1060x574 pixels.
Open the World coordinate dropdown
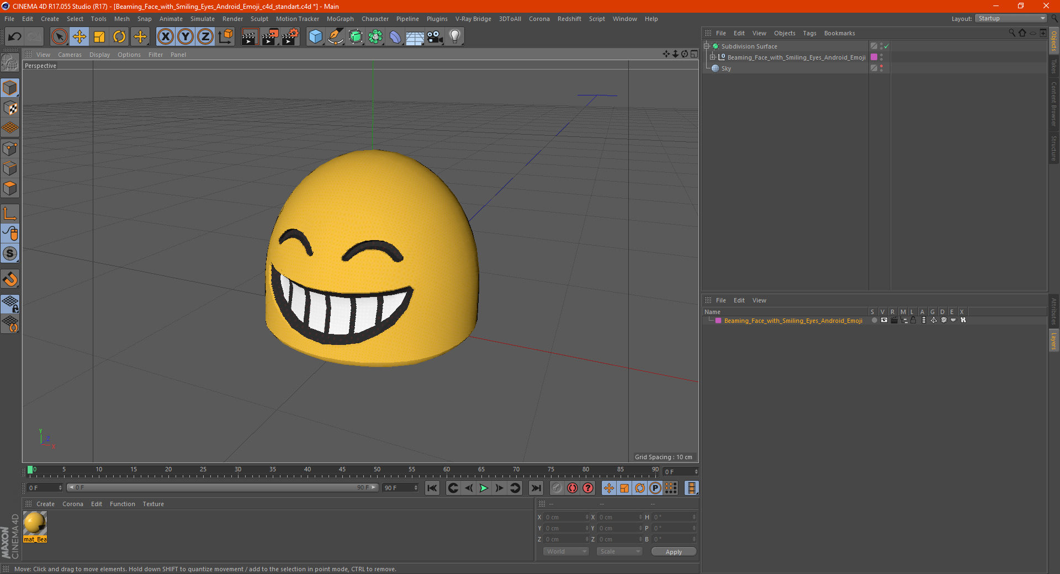pos(566,551)
